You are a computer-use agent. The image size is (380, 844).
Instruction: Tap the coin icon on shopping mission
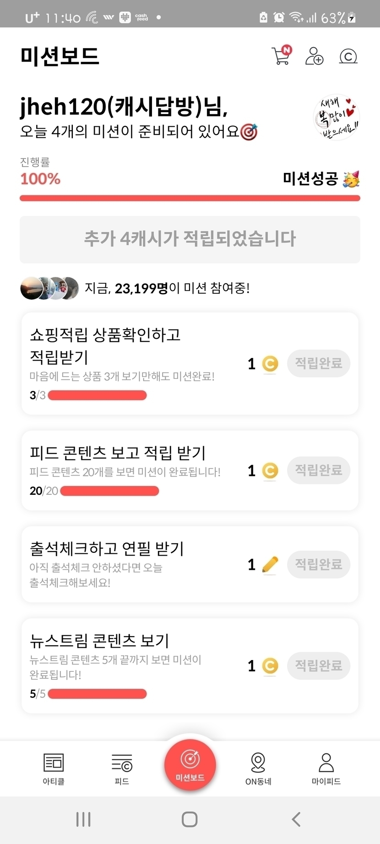coord(270,364)
